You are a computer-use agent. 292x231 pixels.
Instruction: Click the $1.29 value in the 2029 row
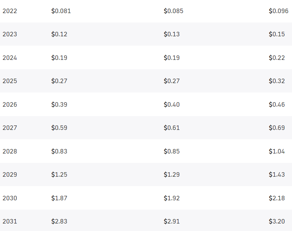172,174
